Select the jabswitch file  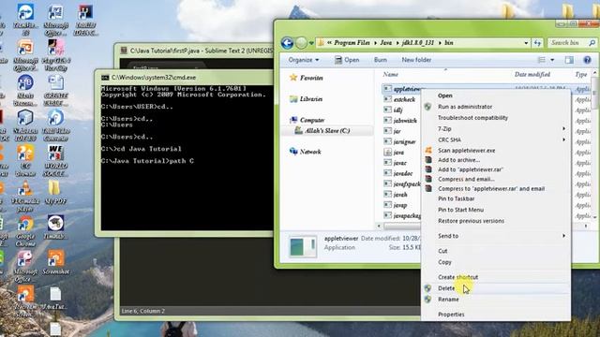pyautogui.click(x=400, y=121)
